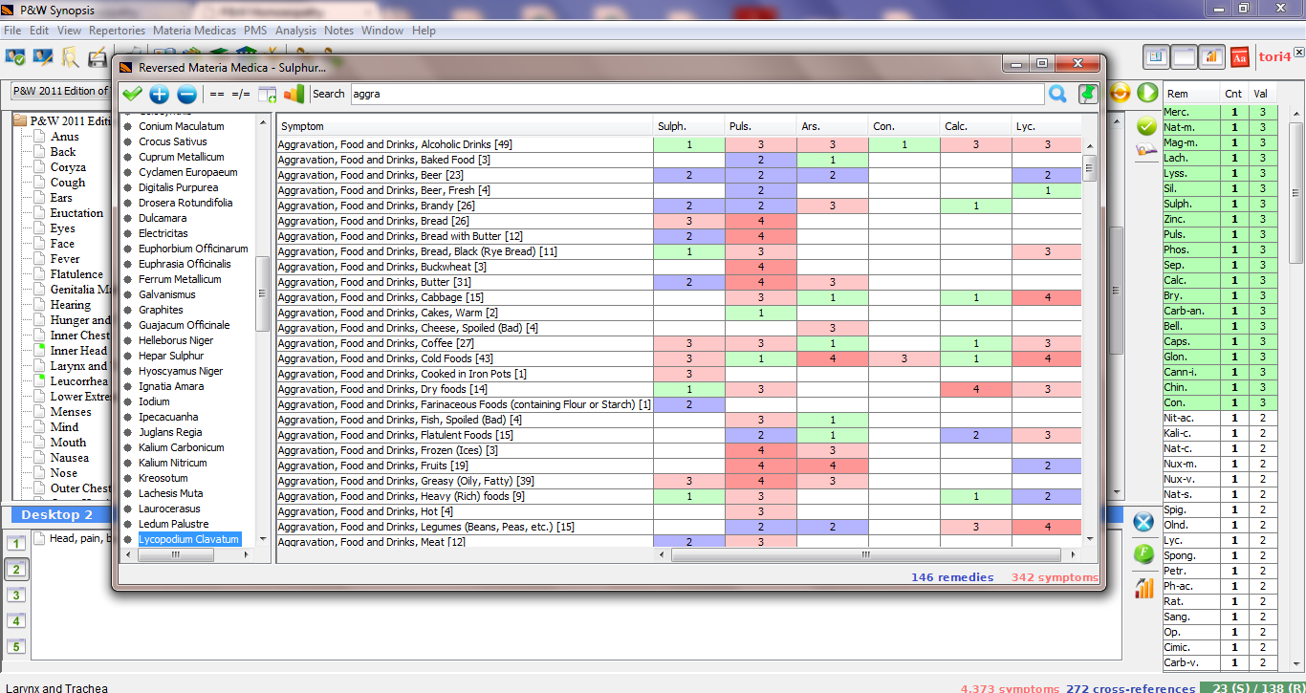Click the blue plus add-remedy icon
The image size is (1306, 693).
pos(159,94)
